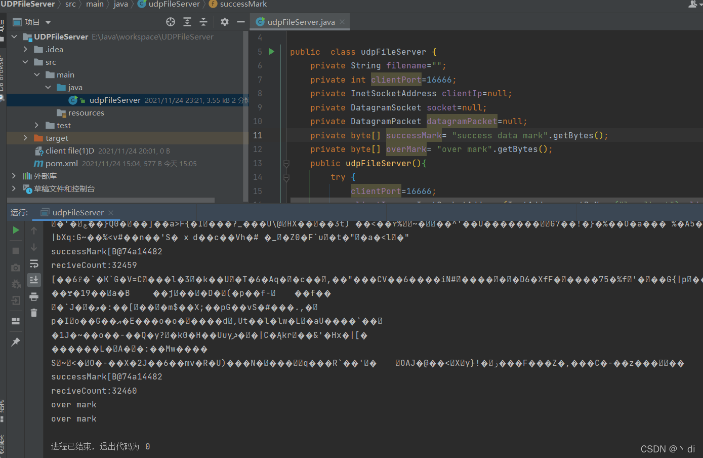Expand the target folder
Screen dimensions: 703x458
(25, 138)
